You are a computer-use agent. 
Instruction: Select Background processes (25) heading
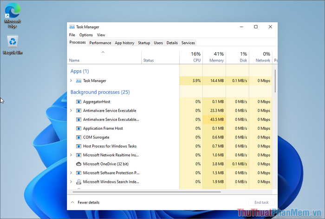click(x=100, y=92)
